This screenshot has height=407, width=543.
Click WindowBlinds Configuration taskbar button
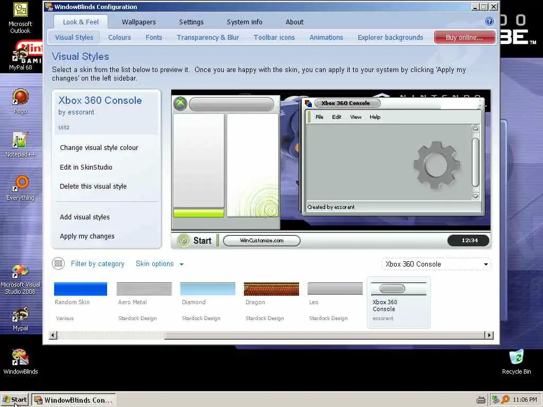[74, 400]
